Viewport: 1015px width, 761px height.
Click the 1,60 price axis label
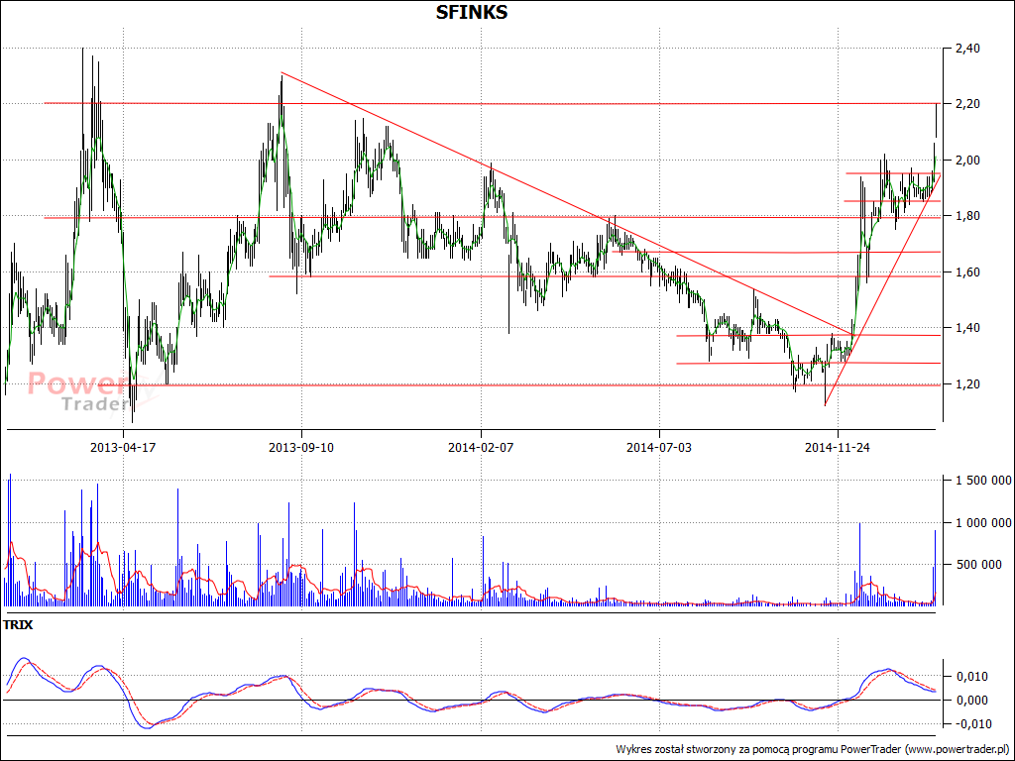coord(968,272)
